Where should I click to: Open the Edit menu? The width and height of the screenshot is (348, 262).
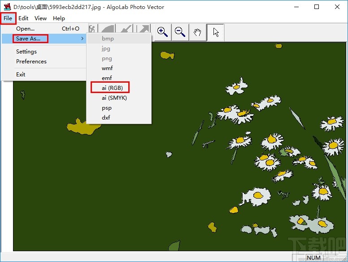click(x=23, y=18)
